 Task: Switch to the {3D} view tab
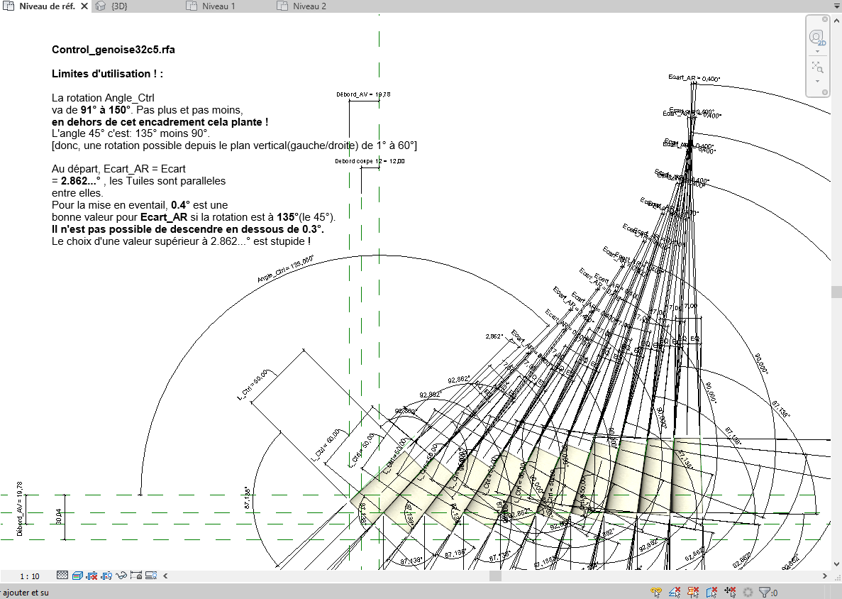click(x=124, y=6)
